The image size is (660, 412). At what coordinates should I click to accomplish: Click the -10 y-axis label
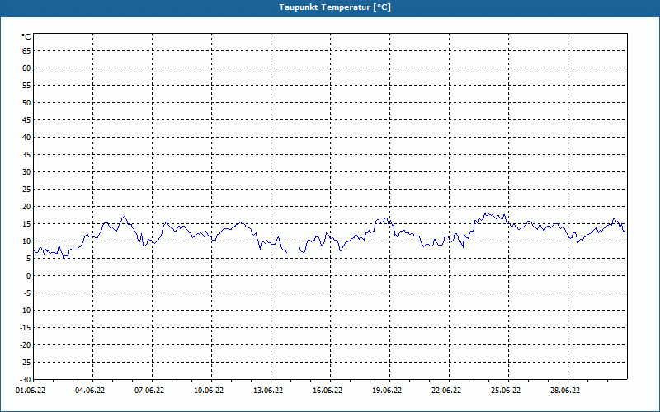click(x=26, y=311)
